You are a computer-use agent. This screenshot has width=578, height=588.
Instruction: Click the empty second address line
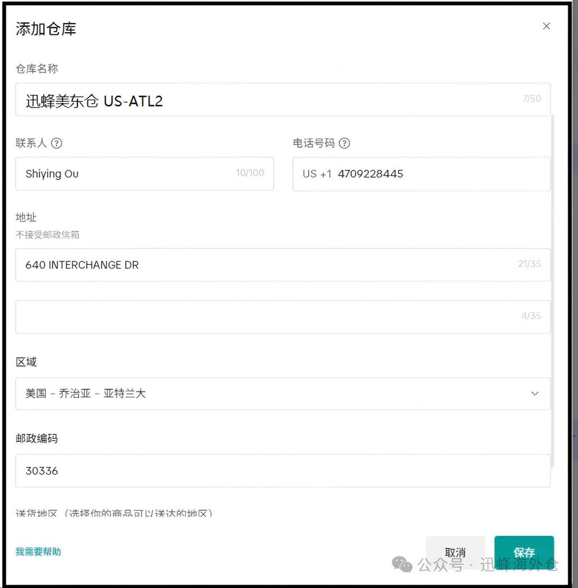point(214,316)
